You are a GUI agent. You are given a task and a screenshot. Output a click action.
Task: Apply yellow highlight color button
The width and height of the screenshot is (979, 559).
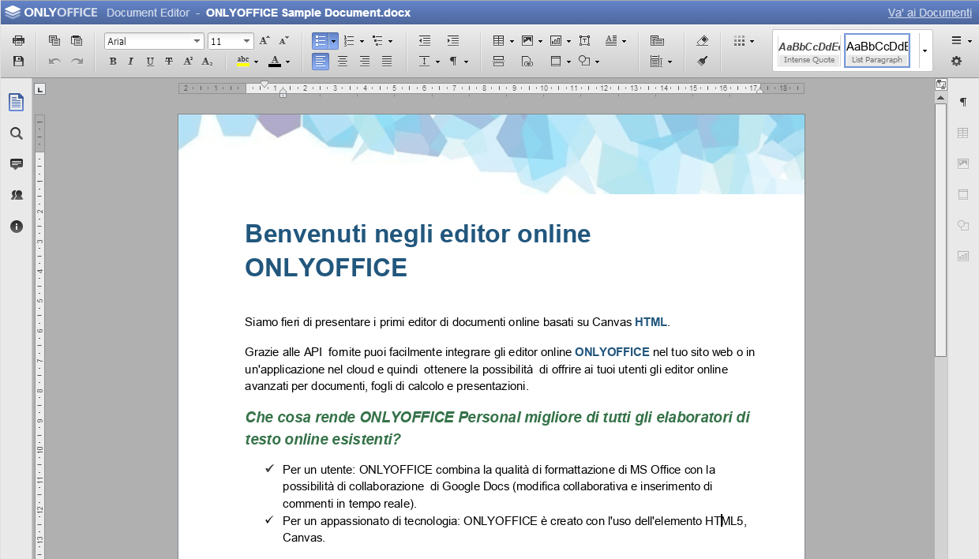[243, 61]
